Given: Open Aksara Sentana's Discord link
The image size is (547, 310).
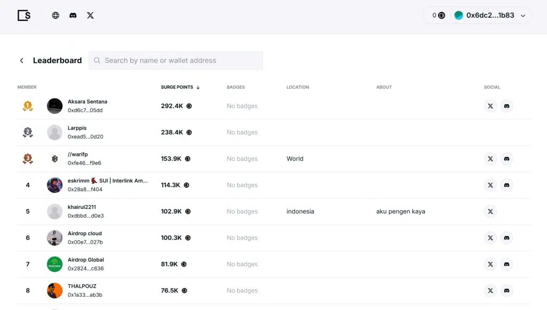Looking at the screenshot, I should (x=506, y=106).
